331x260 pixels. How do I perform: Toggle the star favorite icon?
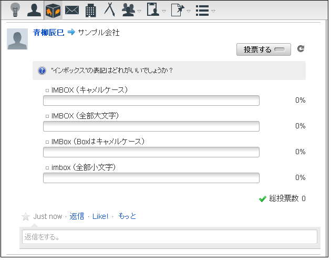(26, 216)
